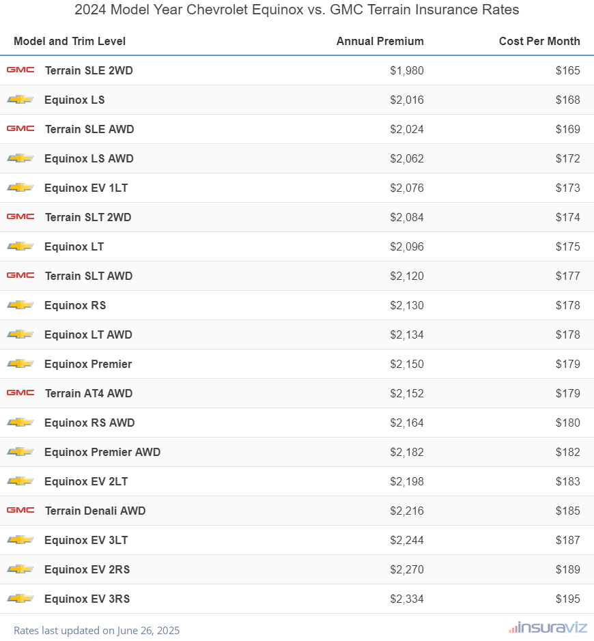Select the Equinox Premier row label

[x=88, y=364]
